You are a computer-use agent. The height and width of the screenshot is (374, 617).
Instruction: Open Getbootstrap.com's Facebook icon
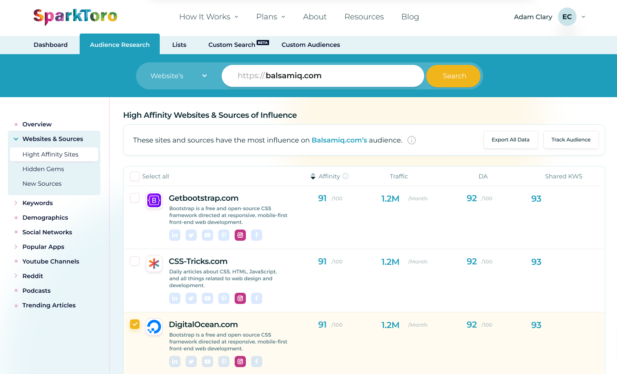point(257,235)
